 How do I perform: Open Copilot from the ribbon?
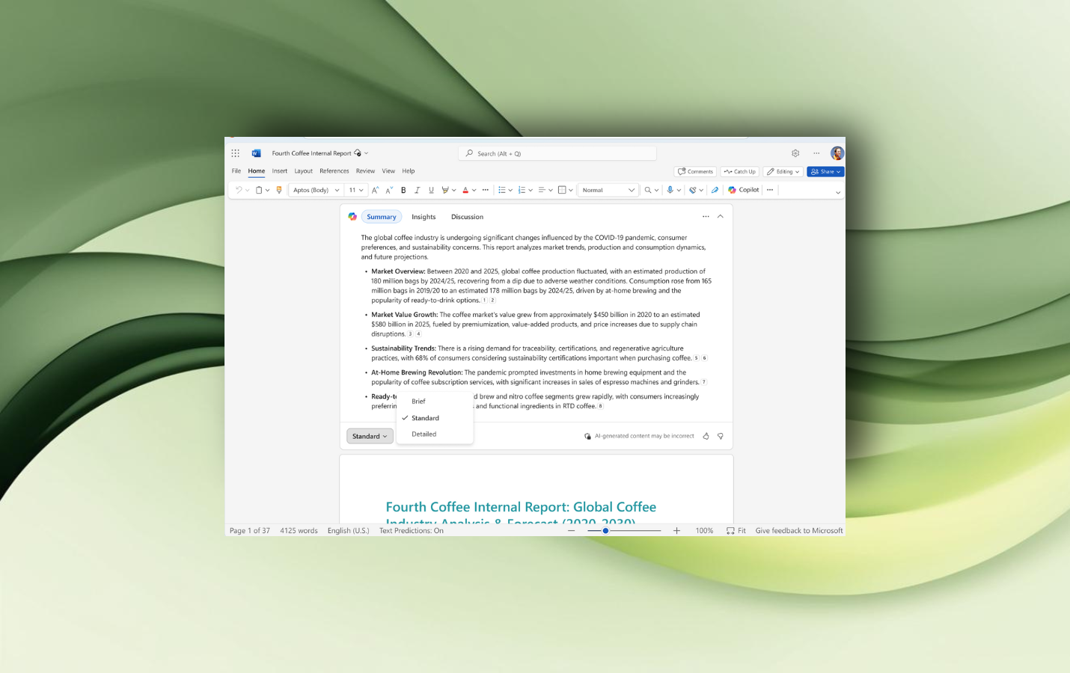[744, 190]
